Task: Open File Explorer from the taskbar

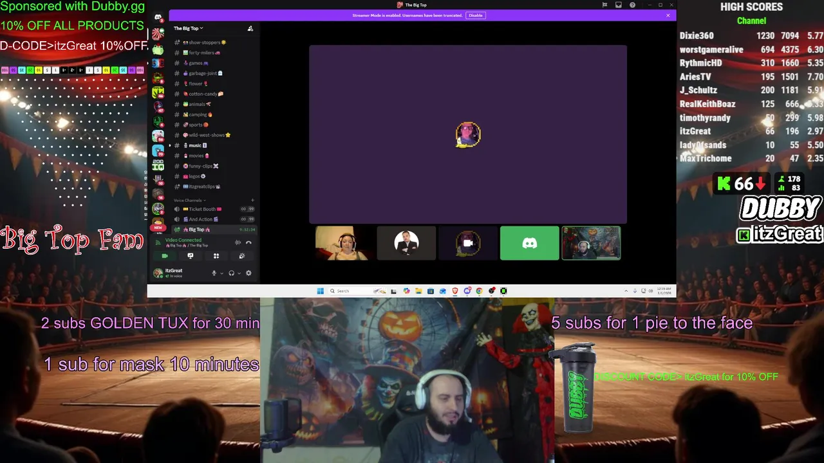Action: pyautogui.click(x=418, y=291)
